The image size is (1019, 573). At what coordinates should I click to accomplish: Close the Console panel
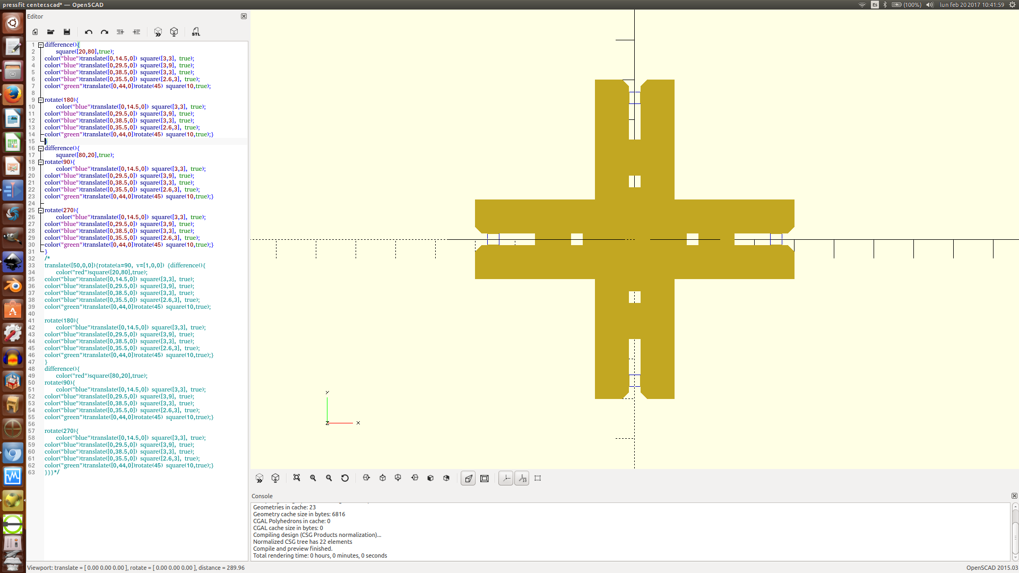tap(1014, 496)
